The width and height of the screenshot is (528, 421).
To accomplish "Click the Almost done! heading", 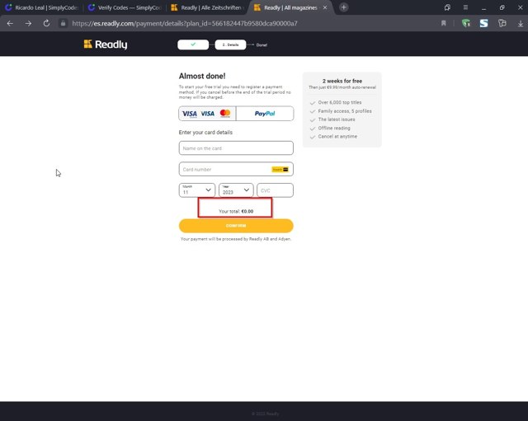I will coord(202,76).
